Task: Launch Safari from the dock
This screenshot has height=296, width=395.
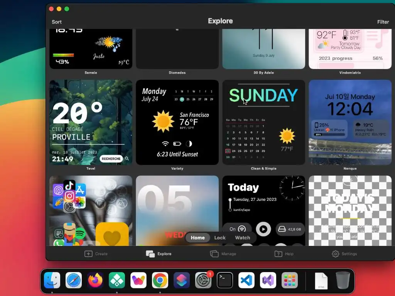Action: pos(74,280)
